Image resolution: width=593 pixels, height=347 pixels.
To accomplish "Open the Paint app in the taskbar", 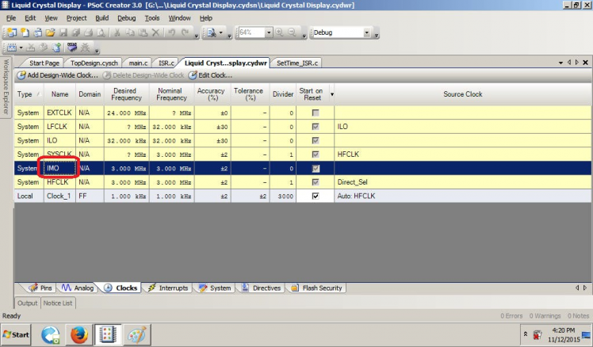I will pyautogui.click(x=136, y=334).
